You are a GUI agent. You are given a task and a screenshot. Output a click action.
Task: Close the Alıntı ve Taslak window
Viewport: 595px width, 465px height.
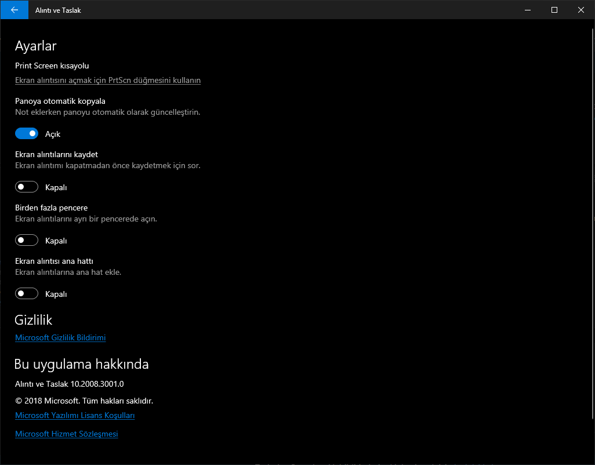(x=581, y=10)
